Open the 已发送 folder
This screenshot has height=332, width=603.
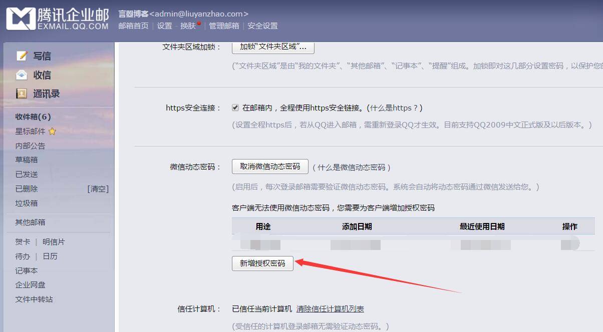tap(27, 174)
